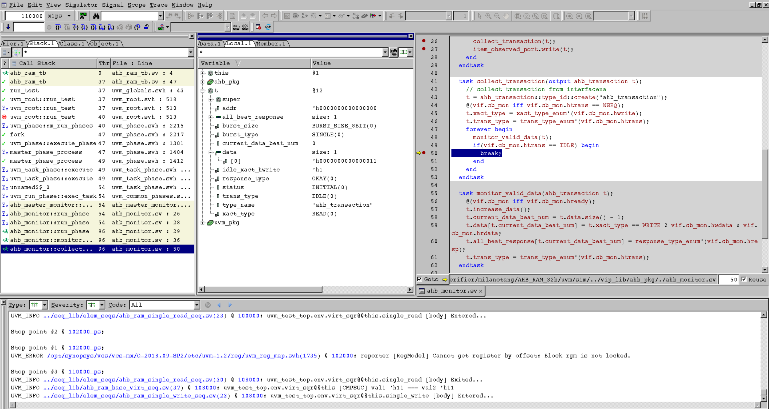This screenshot has width=769, height=409.
Task: Toggle the Reuse checkbox
Action: 744,279
